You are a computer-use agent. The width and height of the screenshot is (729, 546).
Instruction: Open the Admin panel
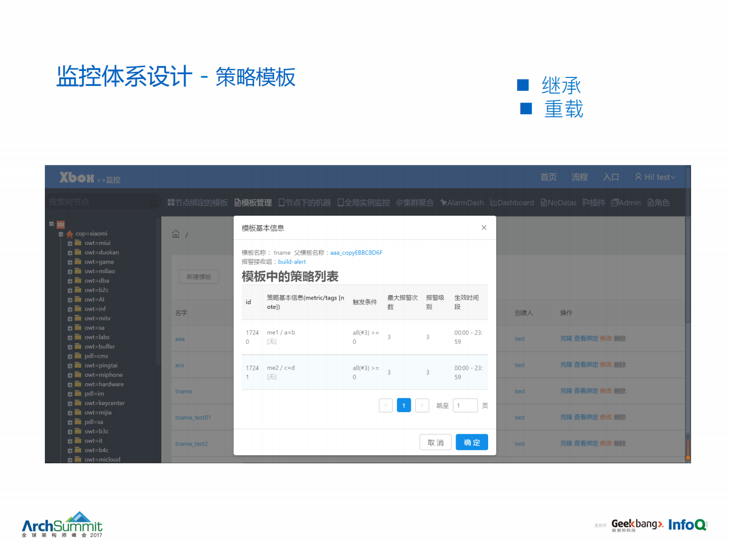(625, 202)
